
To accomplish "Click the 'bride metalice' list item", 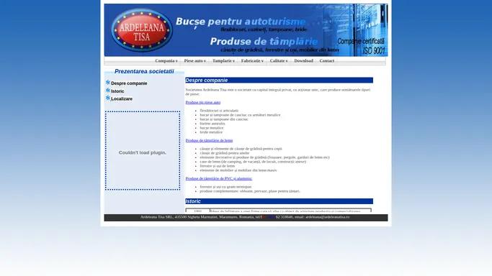I will coord(211,132).
